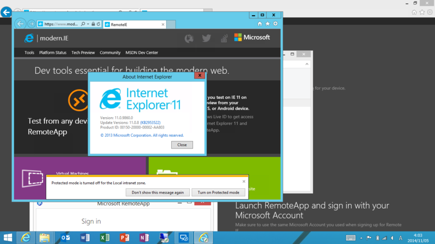Screen dimensions: 435x244
Task: Open the Tools menu on modern.IE
Action: click(29, 53)
